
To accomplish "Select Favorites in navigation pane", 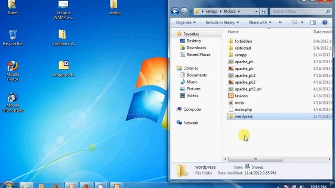I will point(191,34).
